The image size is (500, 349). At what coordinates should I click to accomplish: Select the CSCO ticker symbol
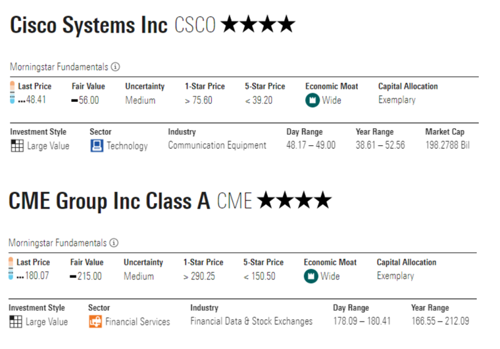[195, 25]
